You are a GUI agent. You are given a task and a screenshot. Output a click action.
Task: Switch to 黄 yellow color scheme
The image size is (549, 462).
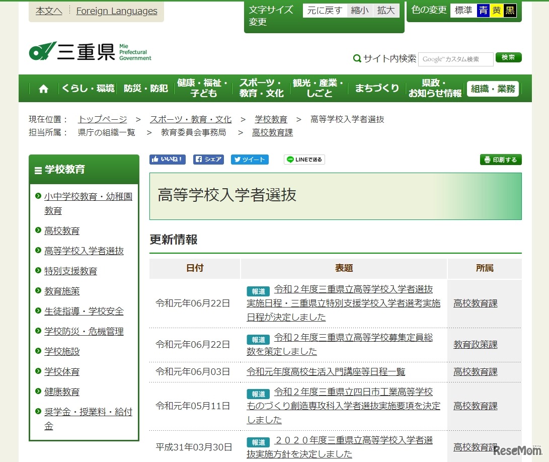pyautogui.click(x=496, y=11)
